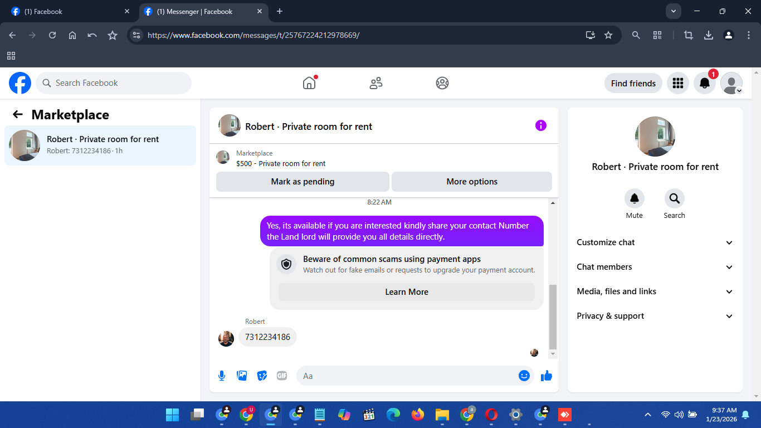This screenshot has height=428, width=761.
Task: Reload page in browser toolbar
Action: tap(52, 35)
